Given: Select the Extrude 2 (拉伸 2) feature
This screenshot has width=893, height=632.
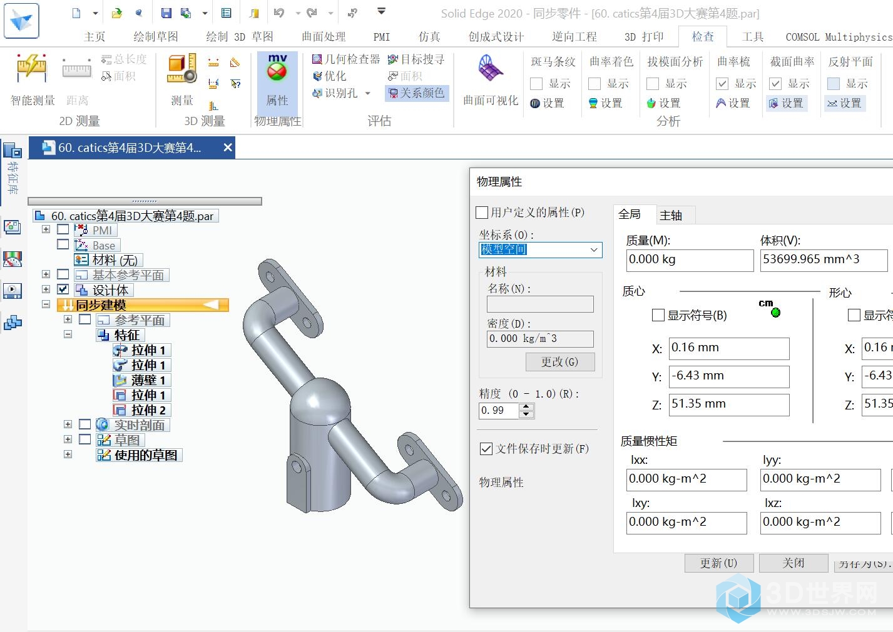Looking at the screenshot, I should (142, 410).
